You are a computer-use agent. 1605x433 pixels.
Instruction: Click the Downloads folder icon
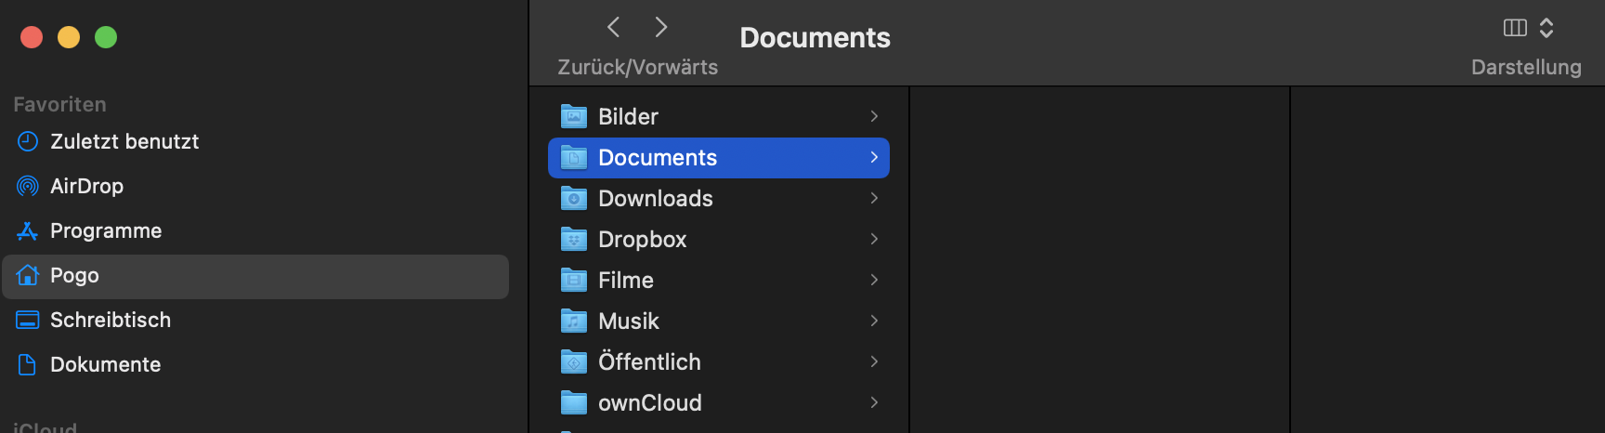(x=574, y=198)
